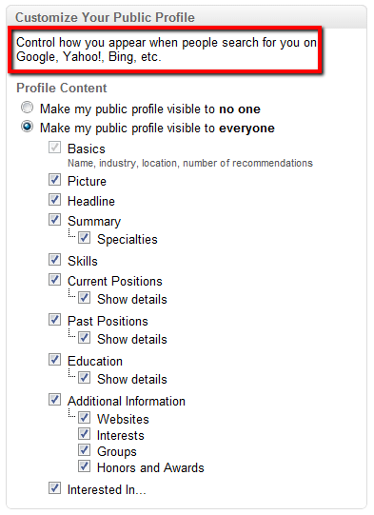Uncheck Specialties under Summary
Screen dimensions: 374x515
[x=84, y=237]
